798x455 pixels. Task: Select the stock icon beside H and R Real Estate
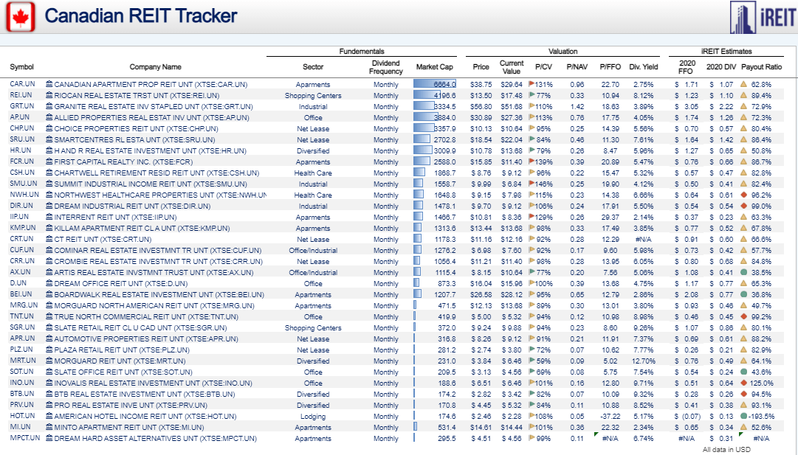[x=49, y=151]
